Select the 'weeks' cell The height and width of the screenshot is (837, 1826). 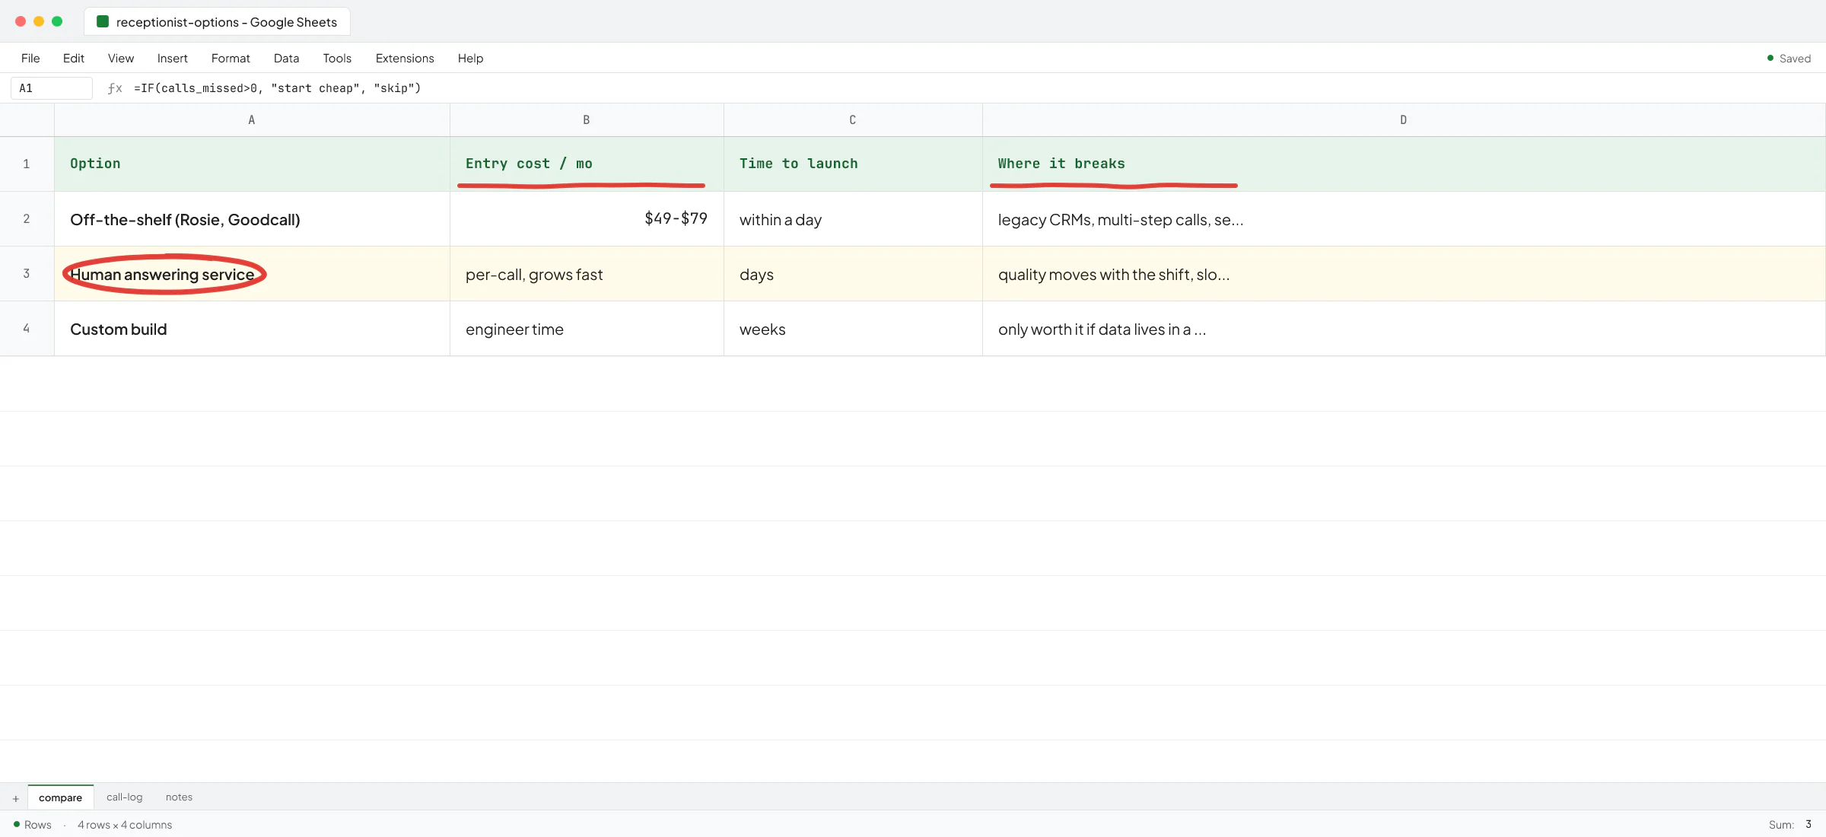(853, 329)
